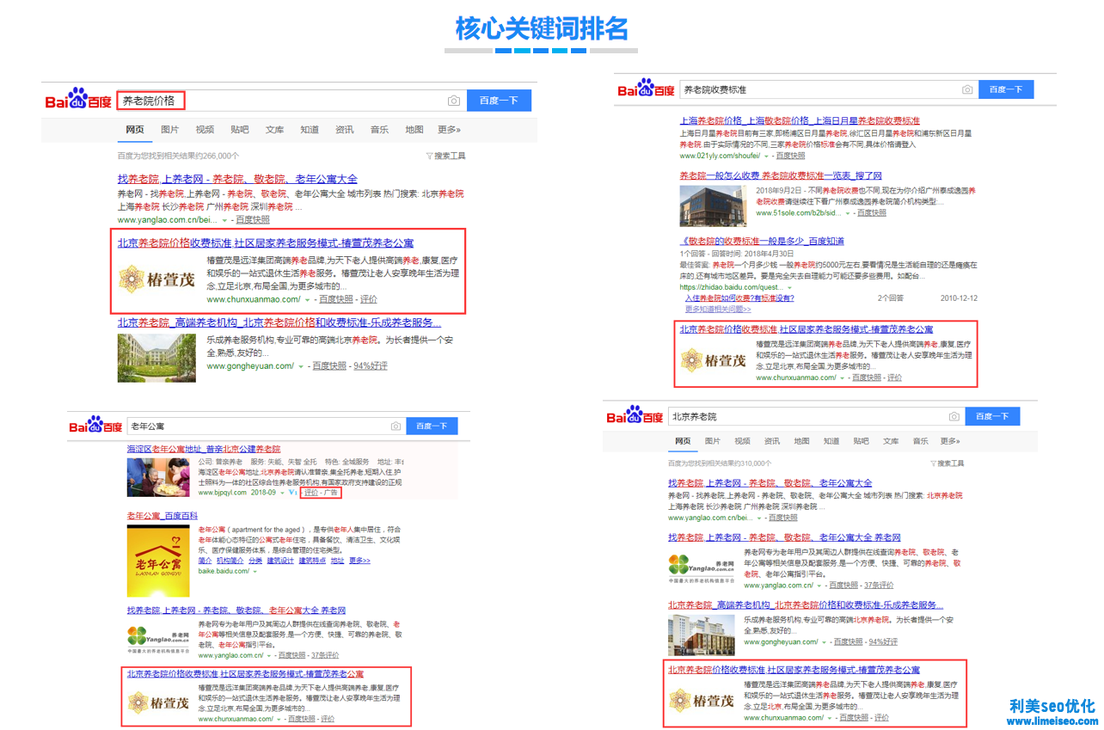The width and height of the screenshot is (1104, 730).
Task: Select 地图 tab in 北京养老院 search
Action: (801, 441)
